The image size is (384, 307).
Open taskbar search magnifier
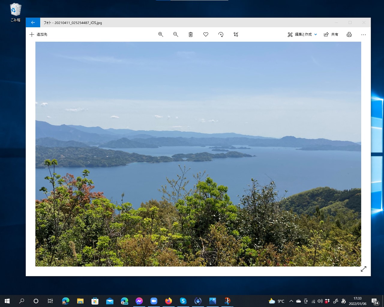click(22, 301)
